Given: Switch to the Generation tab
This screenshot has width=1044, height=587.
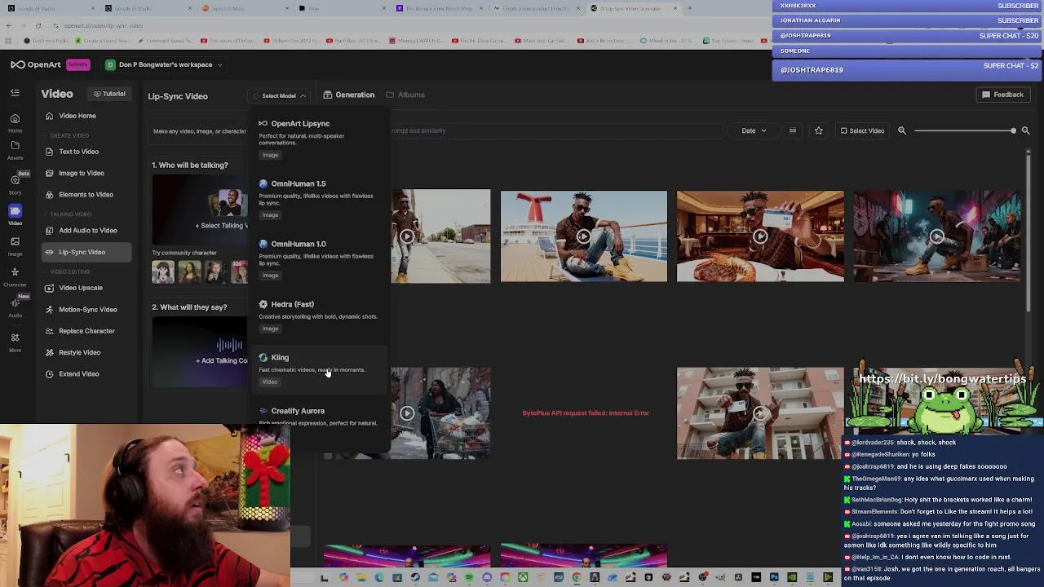Looking at the screenshot, I should point(348,95).
